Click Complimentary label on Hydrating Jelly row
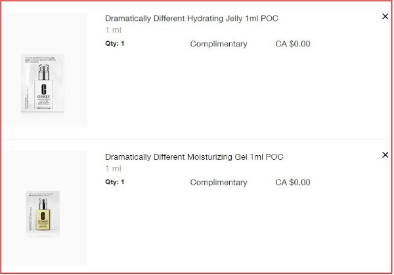 219,44
